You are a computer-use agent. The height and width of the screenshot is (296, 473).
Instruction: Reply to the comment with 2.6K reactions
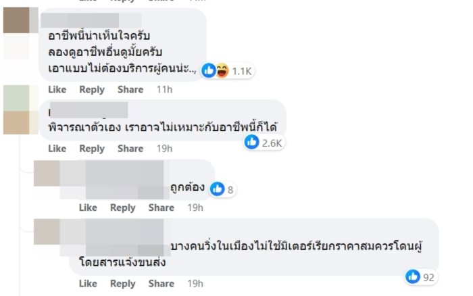click(92, 148)
